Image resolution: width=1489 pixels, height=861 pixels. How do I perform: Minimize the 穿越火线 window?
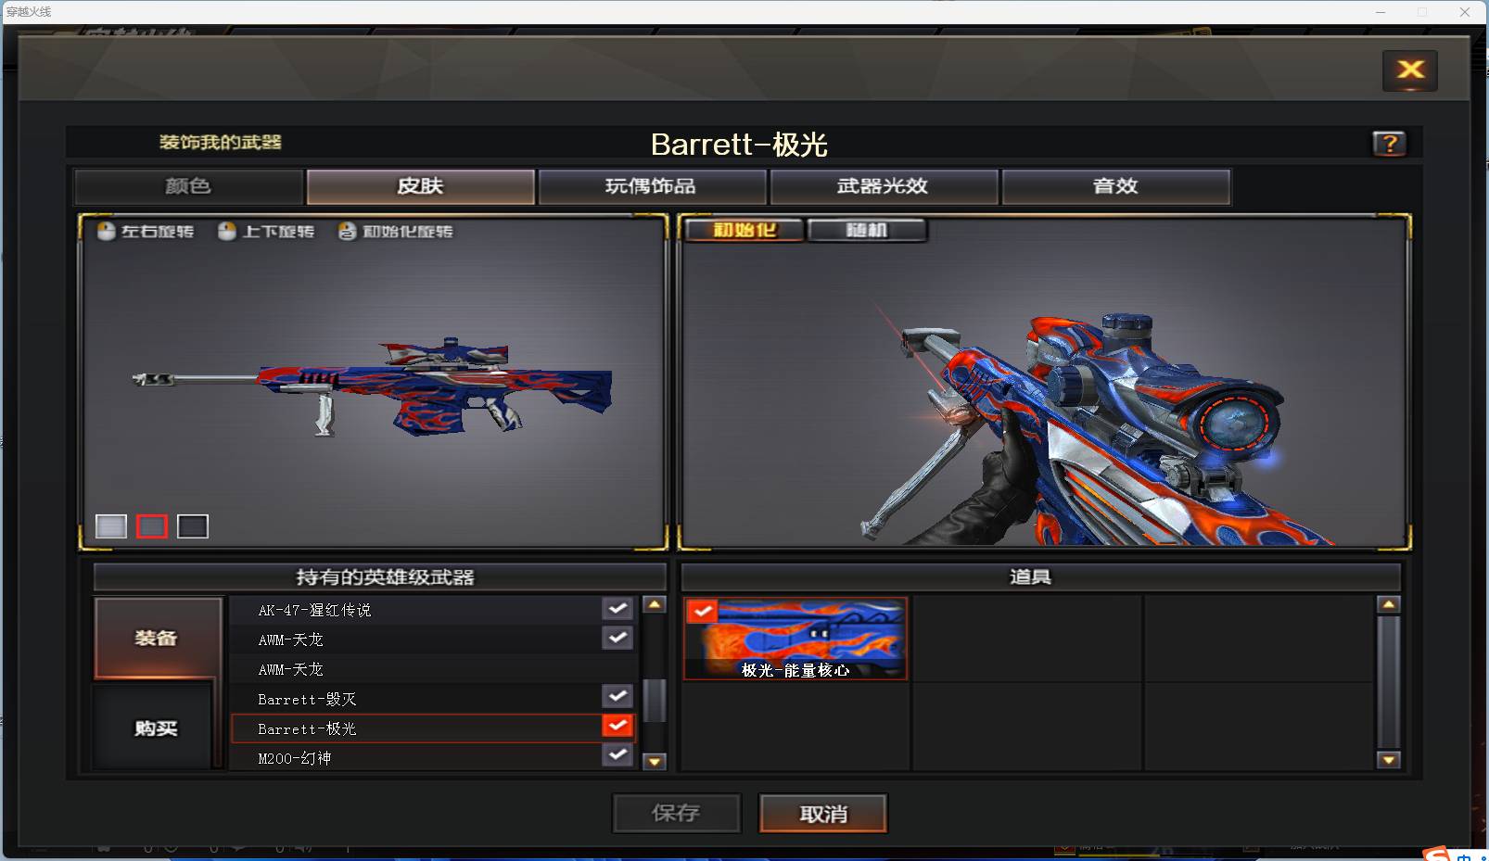(x=1381, y=12)
